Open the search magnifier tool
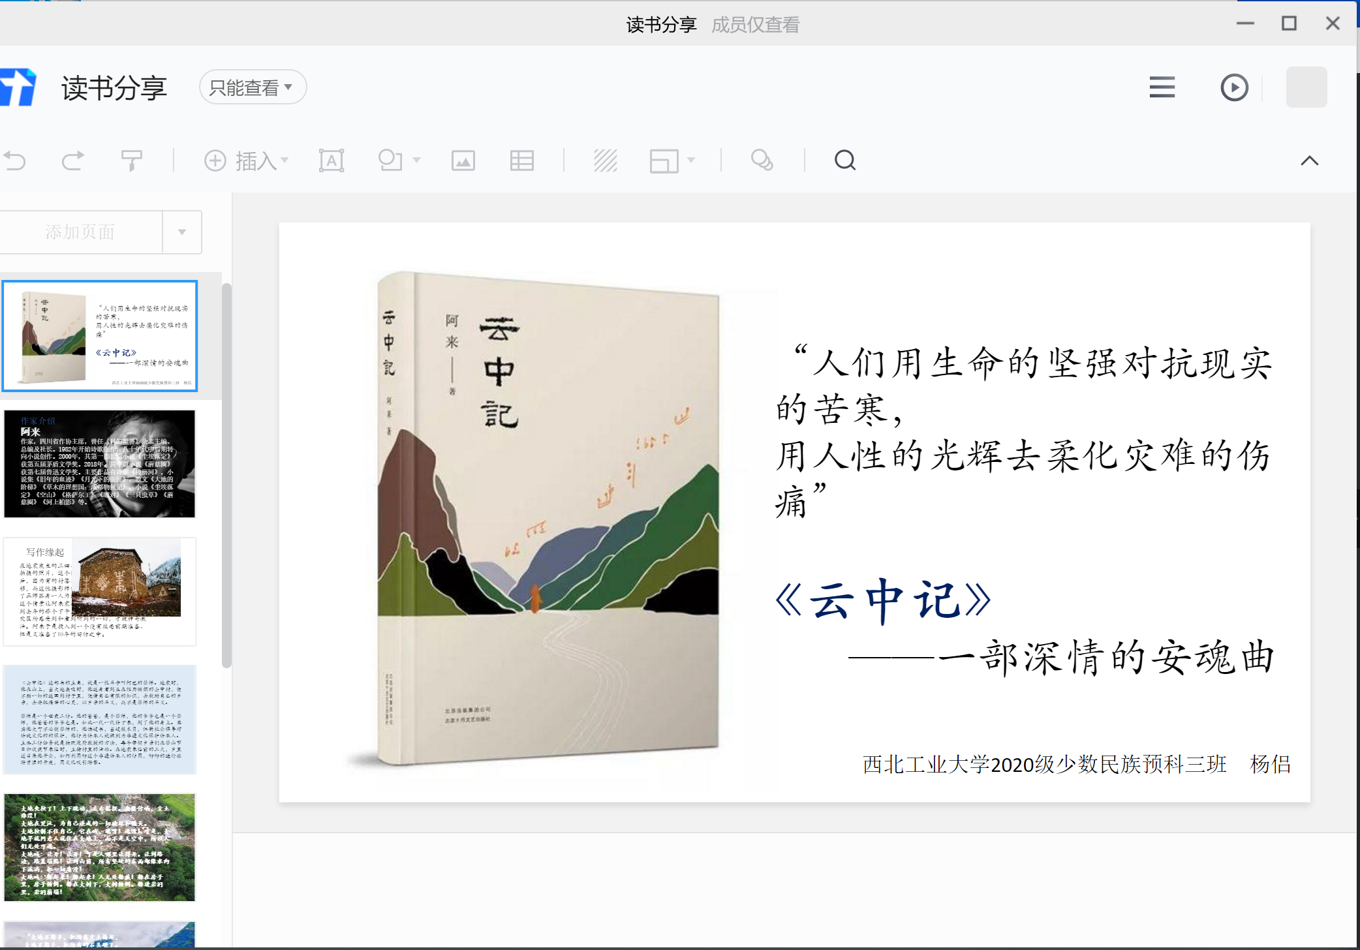The width and height of the screenshot is (1360, 950). 844,161
